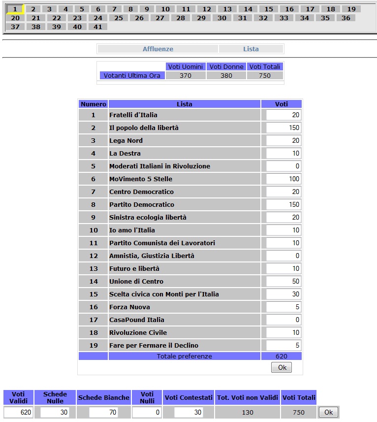This screenshot has height=422, width=377.
Task: Click the Numero column header
Action: click(94, 104)
